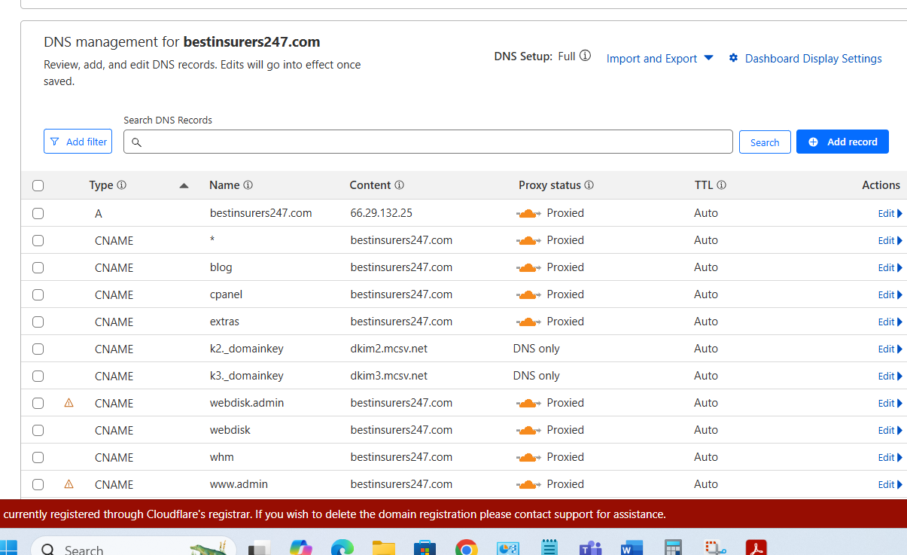907x555 pixels.
Task: Click the Actions column header
Action: pyautogui.click(x=881, y=185)
